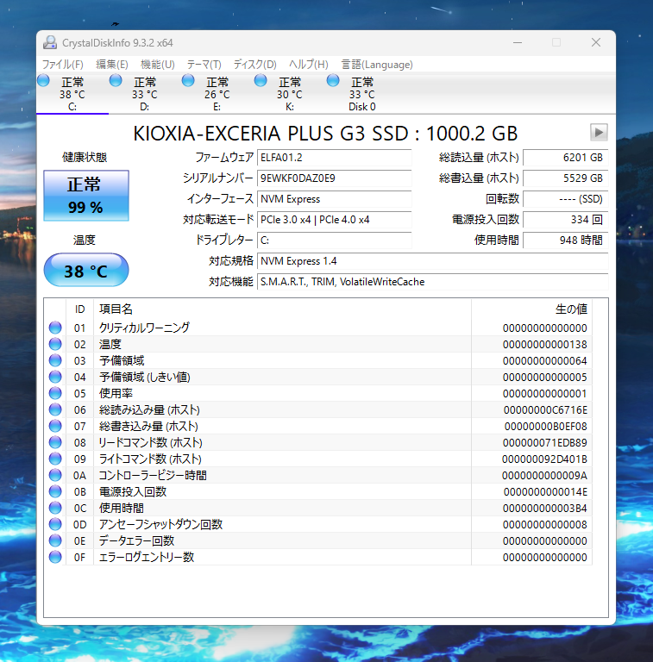Click the next disk arrow button
Image resolution: width=653 pixels, height=662 pixels.
point(599,132)
